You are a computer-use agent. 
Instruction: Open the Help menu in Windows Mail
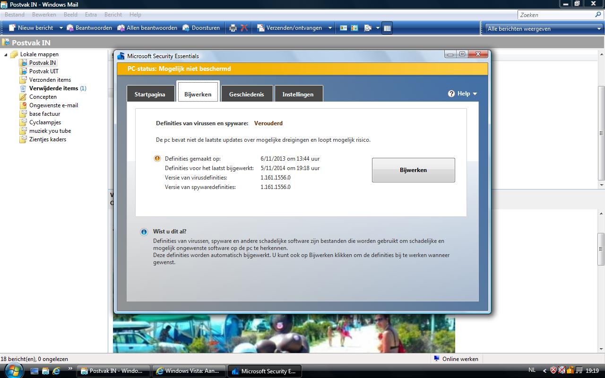click(135, 15)
